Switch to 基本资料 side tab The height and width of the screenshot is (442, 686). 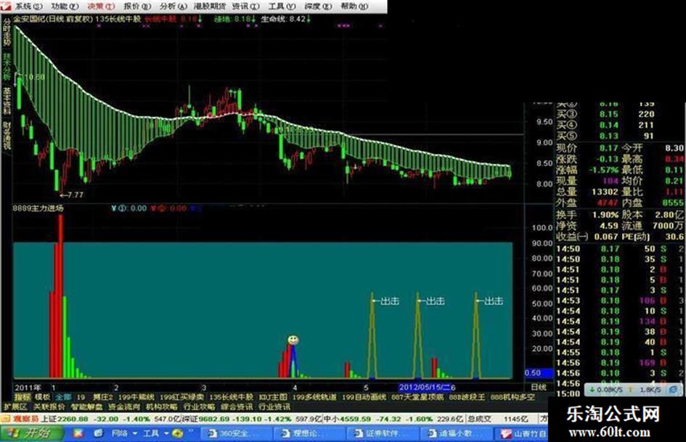coord(7,101)
